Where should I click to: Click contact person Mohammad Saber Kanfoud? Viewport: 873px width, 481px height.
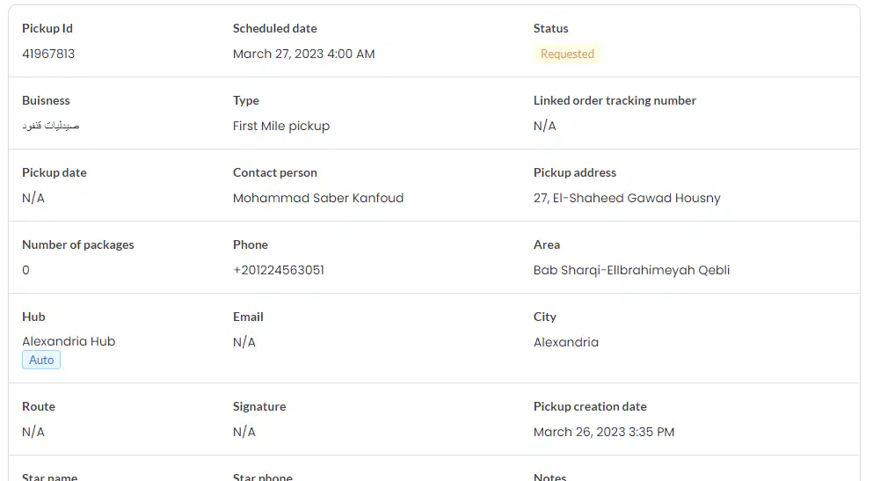tap(318, 198)
